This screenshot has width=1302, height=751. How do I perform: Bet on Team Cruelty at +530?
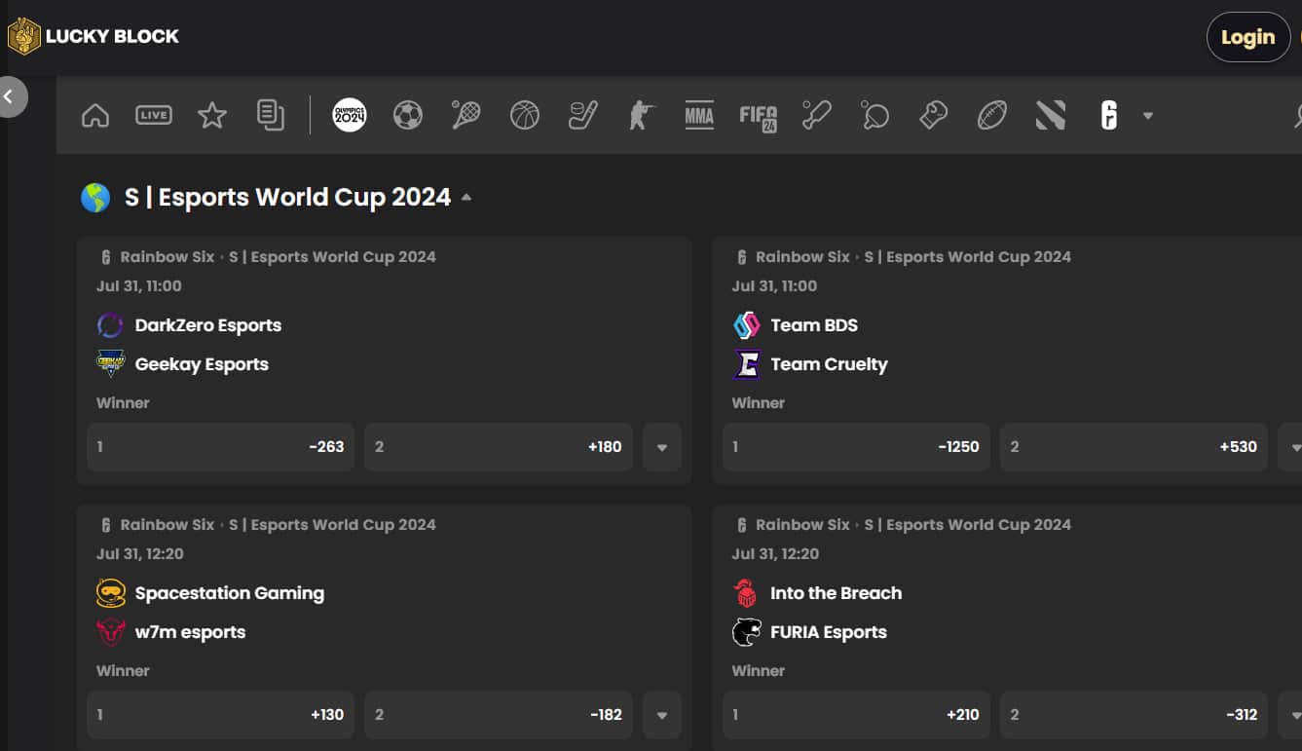(1135, 447)
